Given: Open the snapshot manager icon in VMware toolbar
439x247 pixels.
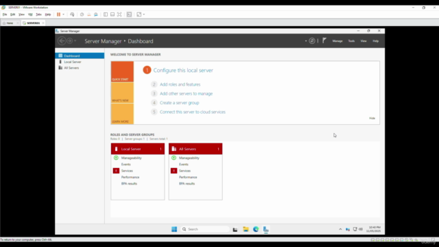Looking at the screenshot, I should pos(96,14).
